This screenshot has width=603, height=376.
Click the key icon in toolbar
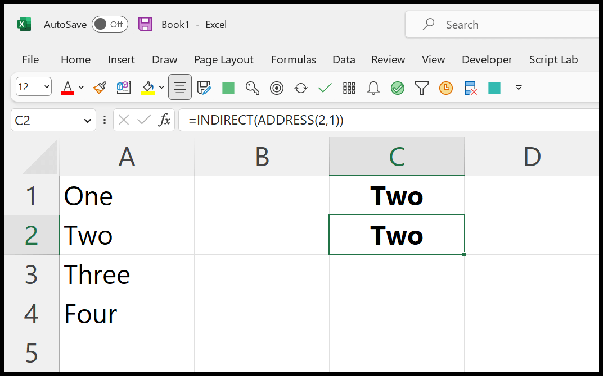[252, 88]
